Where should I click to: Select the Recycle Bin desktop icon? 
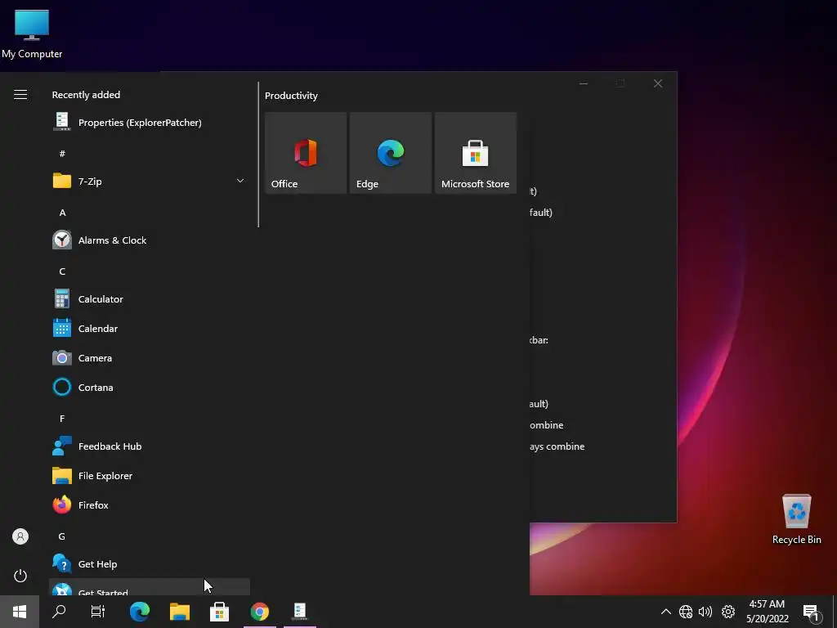tap(796, 518)
